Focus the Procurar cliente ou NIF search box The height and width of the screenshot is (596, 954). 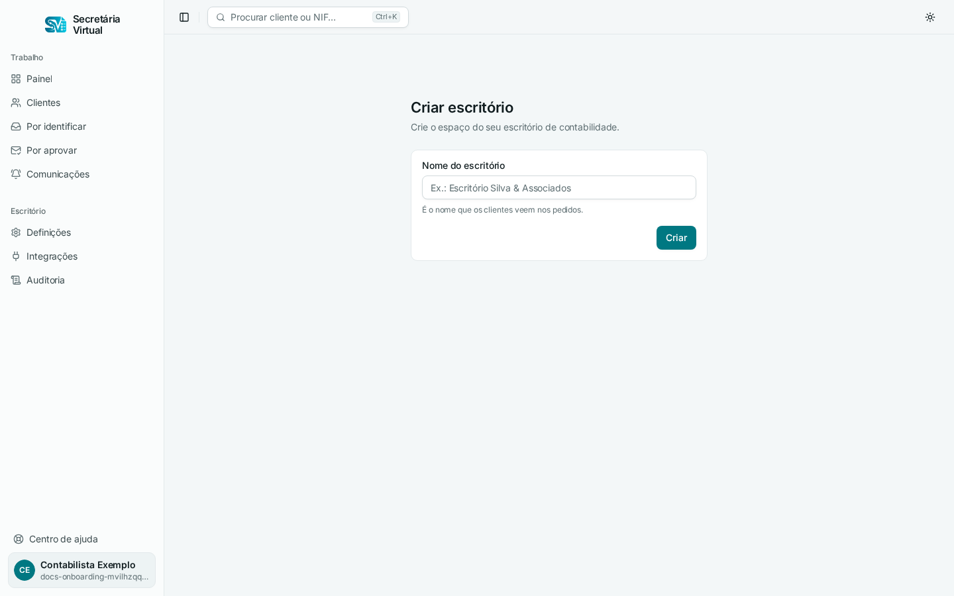tap(308, 17)
